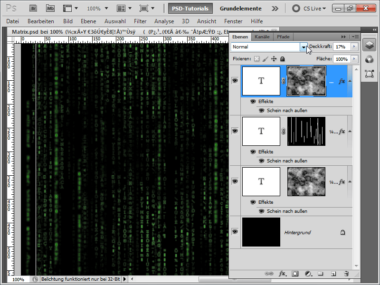
Task: Toggle lock position move icon
Action: coord(274,59)
